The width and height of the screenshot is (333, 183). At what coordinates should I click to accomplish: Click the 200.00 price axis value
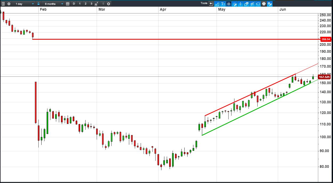click(x=325, y=45)
